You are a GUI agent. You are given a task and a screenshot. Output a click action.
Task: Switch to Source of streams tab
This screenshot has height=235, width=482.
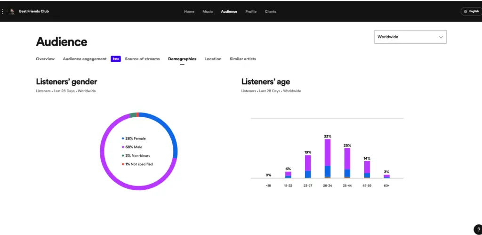coord(142,59)
